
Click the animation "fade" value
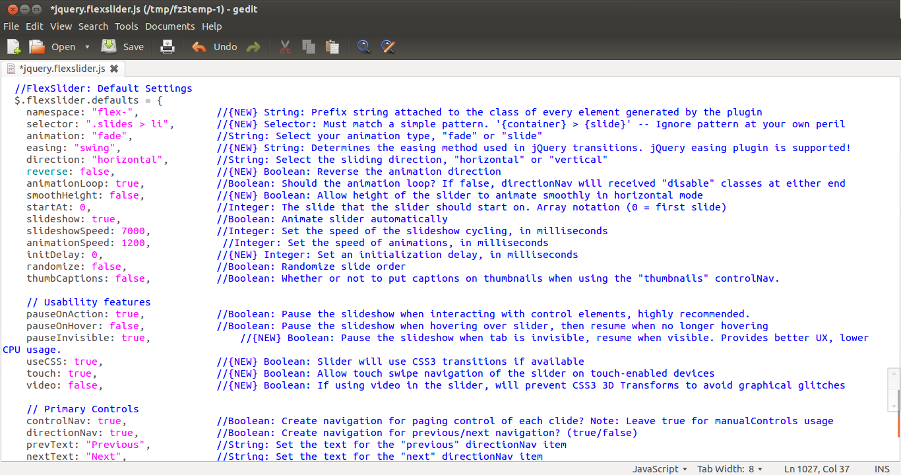click(109, 136)
